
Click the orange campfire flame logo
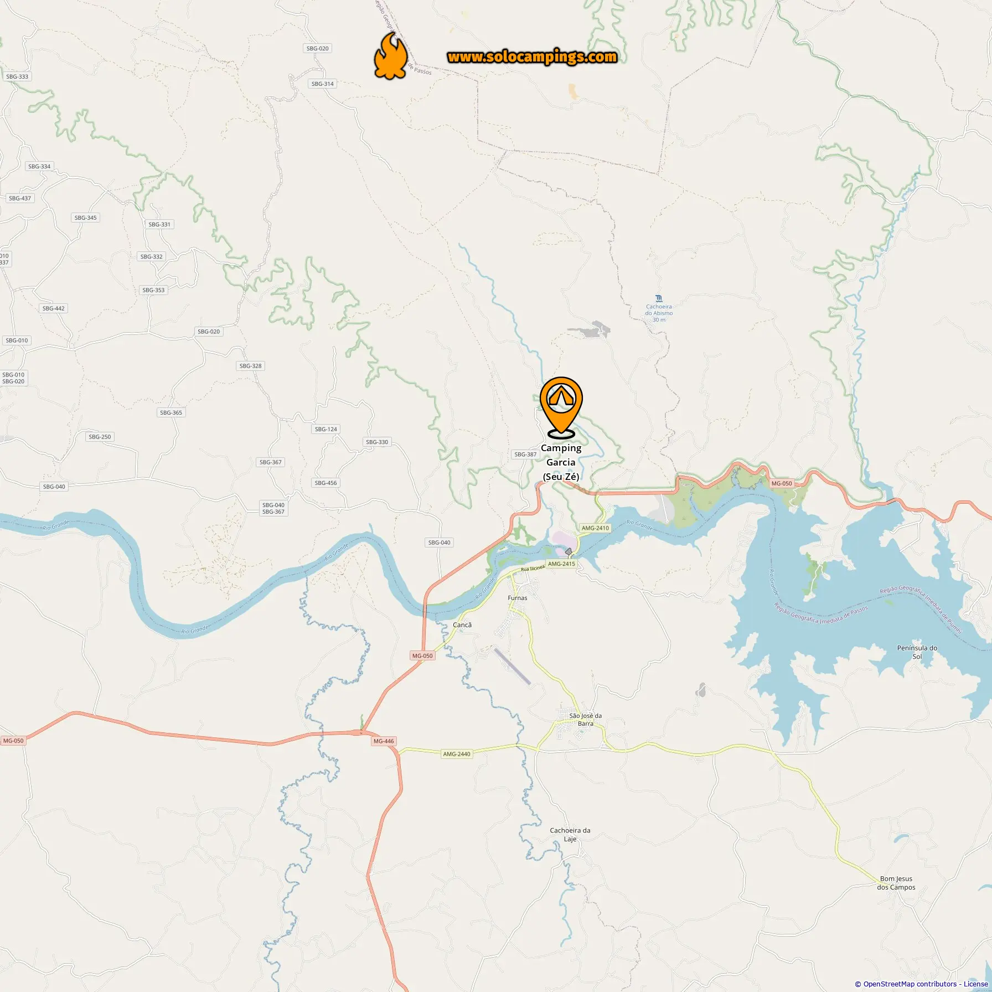click(x=391, y=56)
